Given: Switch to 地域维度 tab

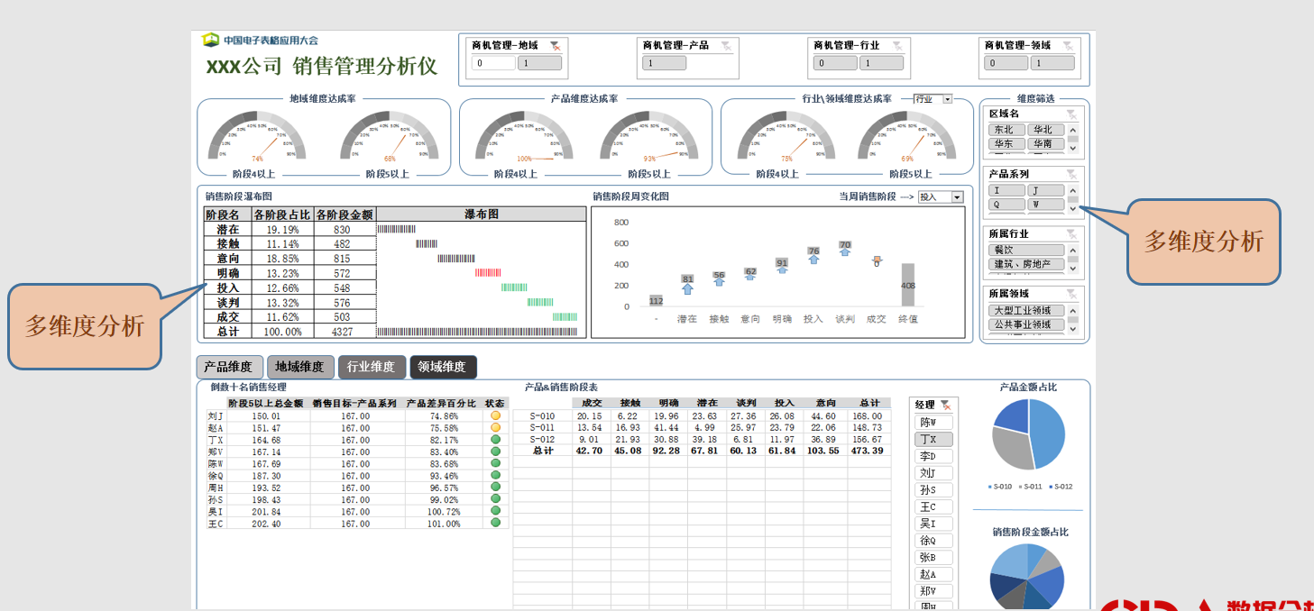Looking at the screenshot, I should click(300, 367).
